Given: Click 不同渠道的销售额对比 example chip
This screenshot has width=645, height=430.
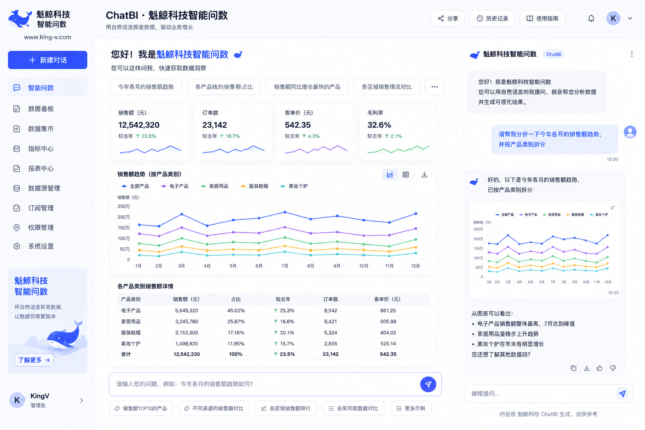Looking at the screenshot, I should (x=214, y=409).
